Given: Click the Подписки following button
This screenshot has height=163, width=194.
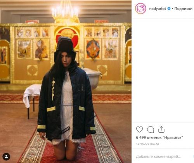Looking at the screenshot, I should (184, 9).
